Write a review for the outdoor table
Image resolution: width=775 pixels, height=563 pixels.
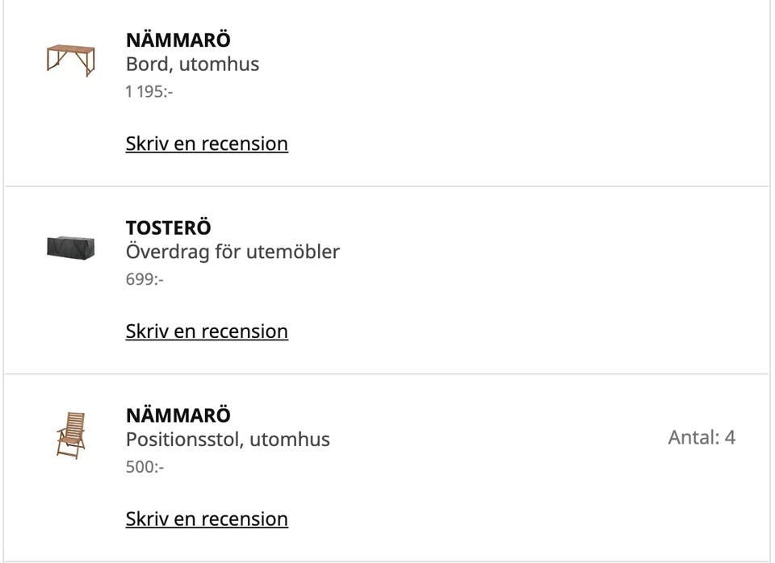(207, 144)
